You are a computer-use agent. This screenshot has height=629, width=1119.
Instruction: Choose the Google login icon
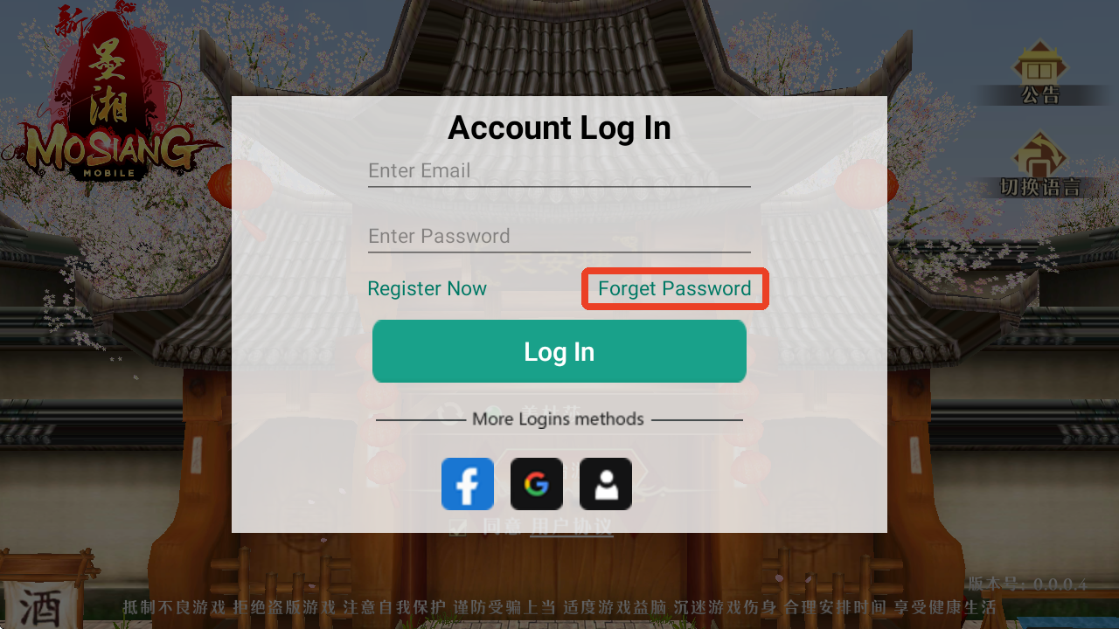(537, 484)
